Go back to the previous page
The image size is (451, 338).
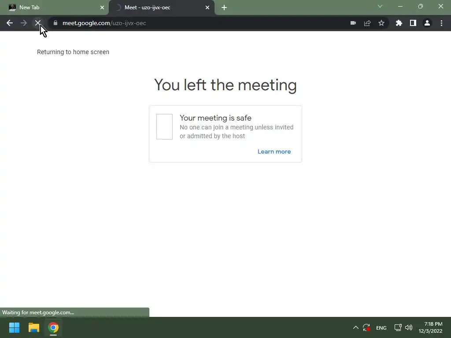coord(10,23)
